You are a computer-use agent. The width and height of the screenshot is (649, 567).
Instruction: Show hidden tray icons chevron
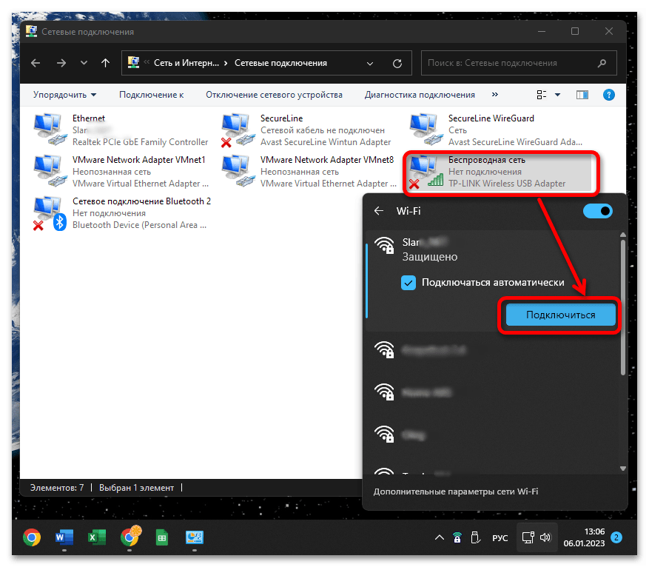(440, 537)
